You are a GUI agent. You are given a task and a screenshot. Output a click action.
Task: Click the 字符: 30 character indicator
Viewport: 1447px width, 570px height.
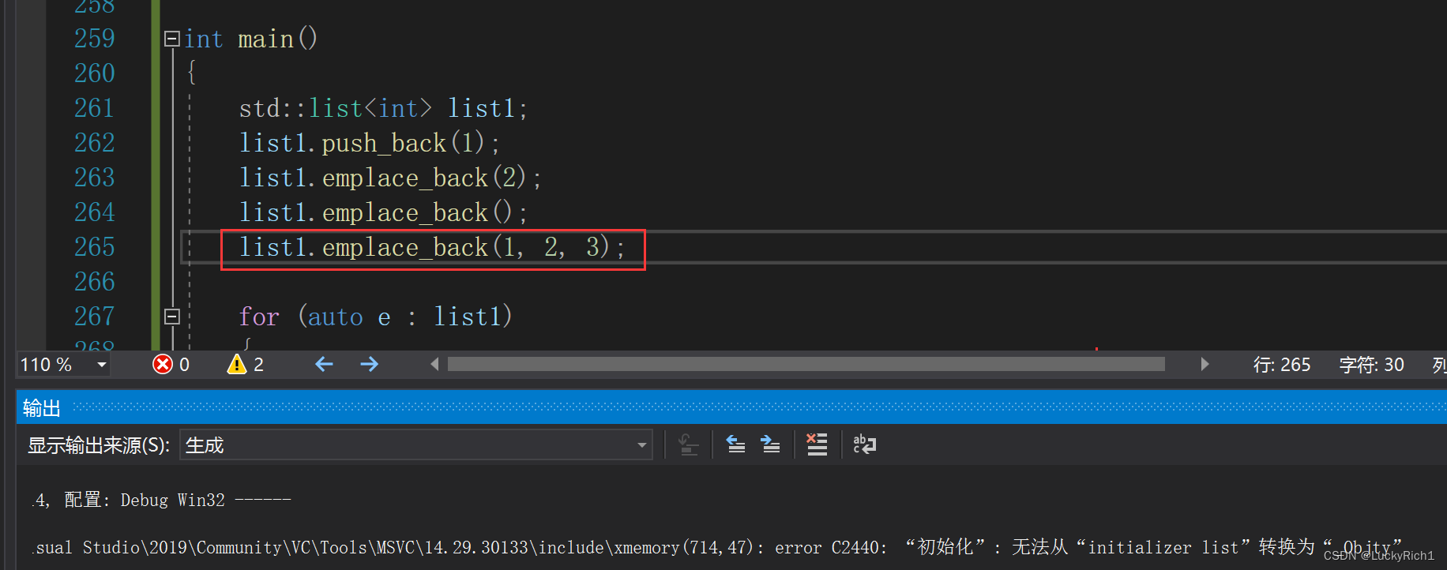[1371, 365]
